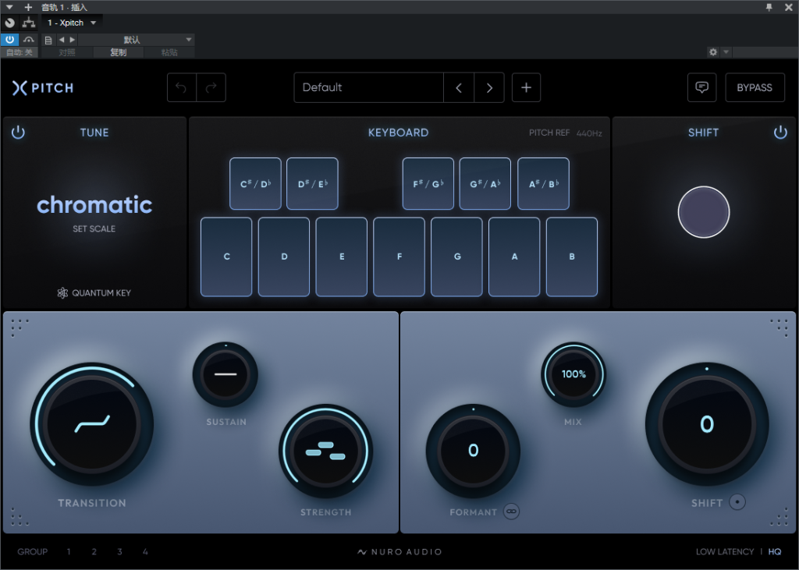Redo the last undone change

[x=211, y=87]
